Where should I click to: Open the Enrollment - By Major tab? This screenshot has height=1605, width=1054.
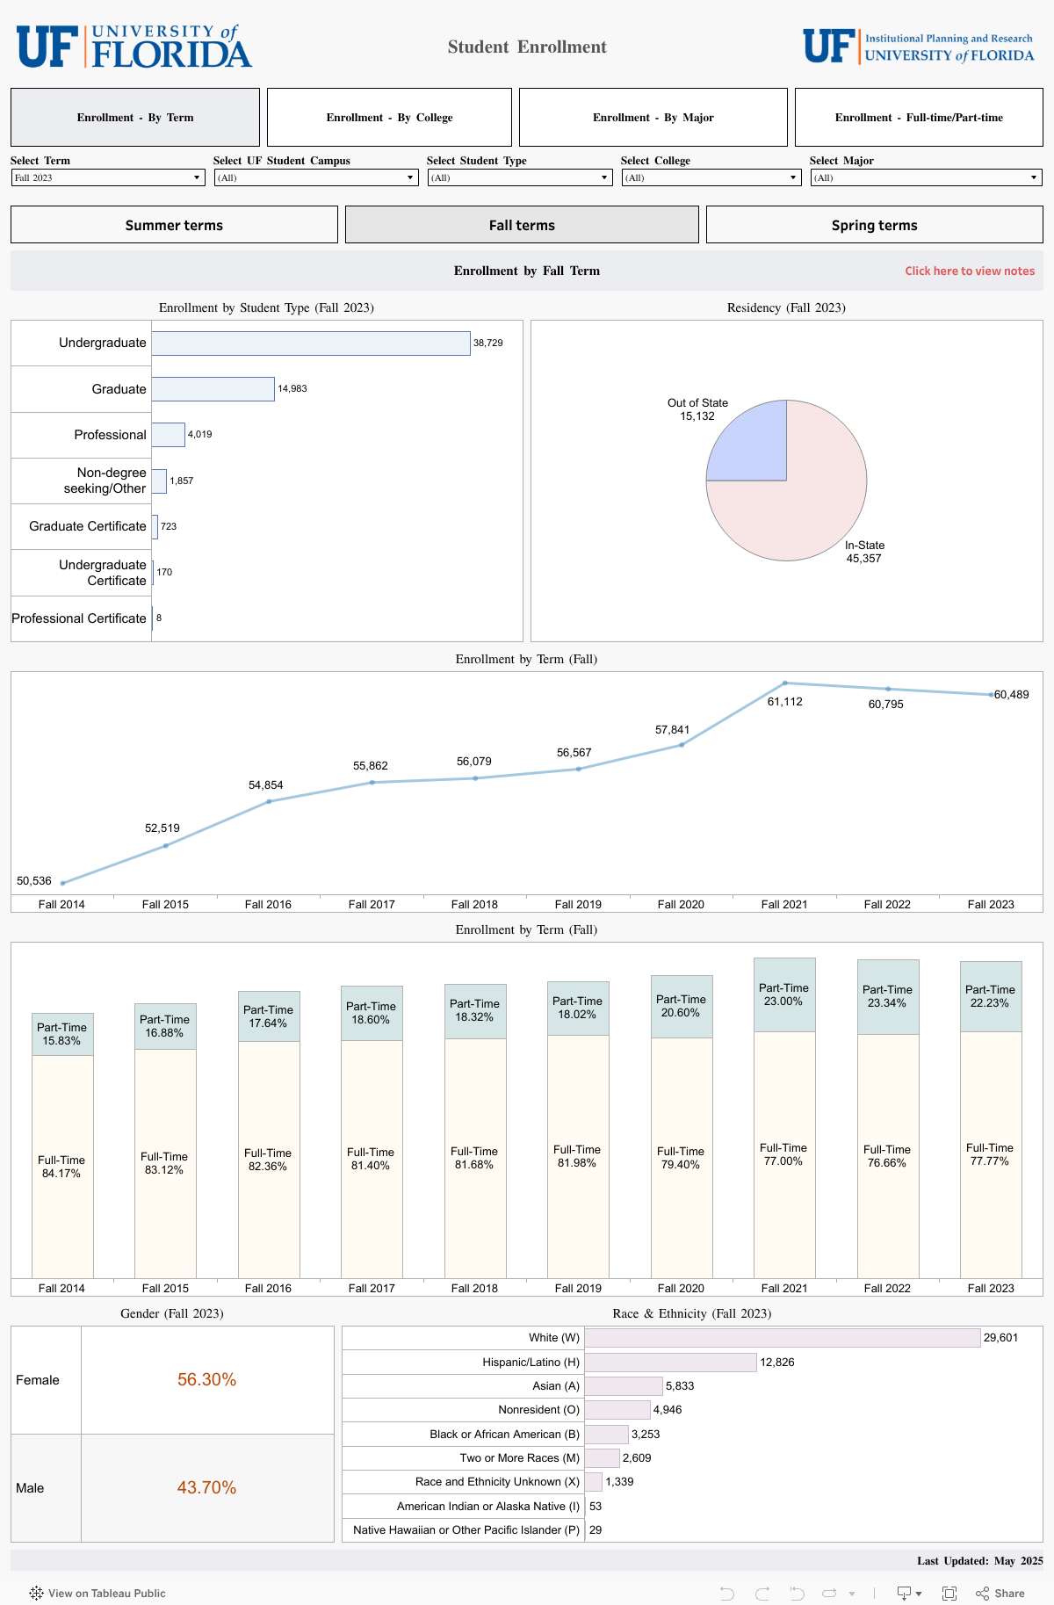pos(653,117)
